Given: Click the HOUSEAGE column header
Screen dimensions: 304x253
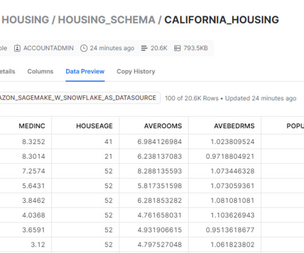Looking at the screenshot, I should 85,126.
